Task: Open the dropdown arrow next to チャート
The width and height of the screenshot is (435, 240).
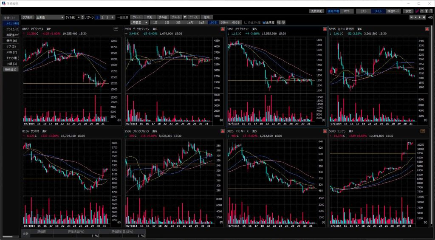Action: (x=185, y=17)
